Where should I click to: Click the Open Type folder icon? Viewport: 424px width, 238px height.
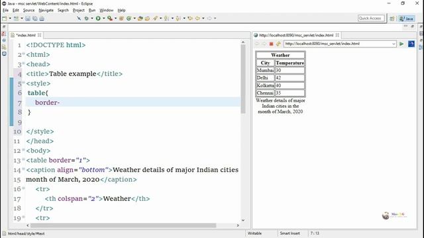tap(140, 19)
